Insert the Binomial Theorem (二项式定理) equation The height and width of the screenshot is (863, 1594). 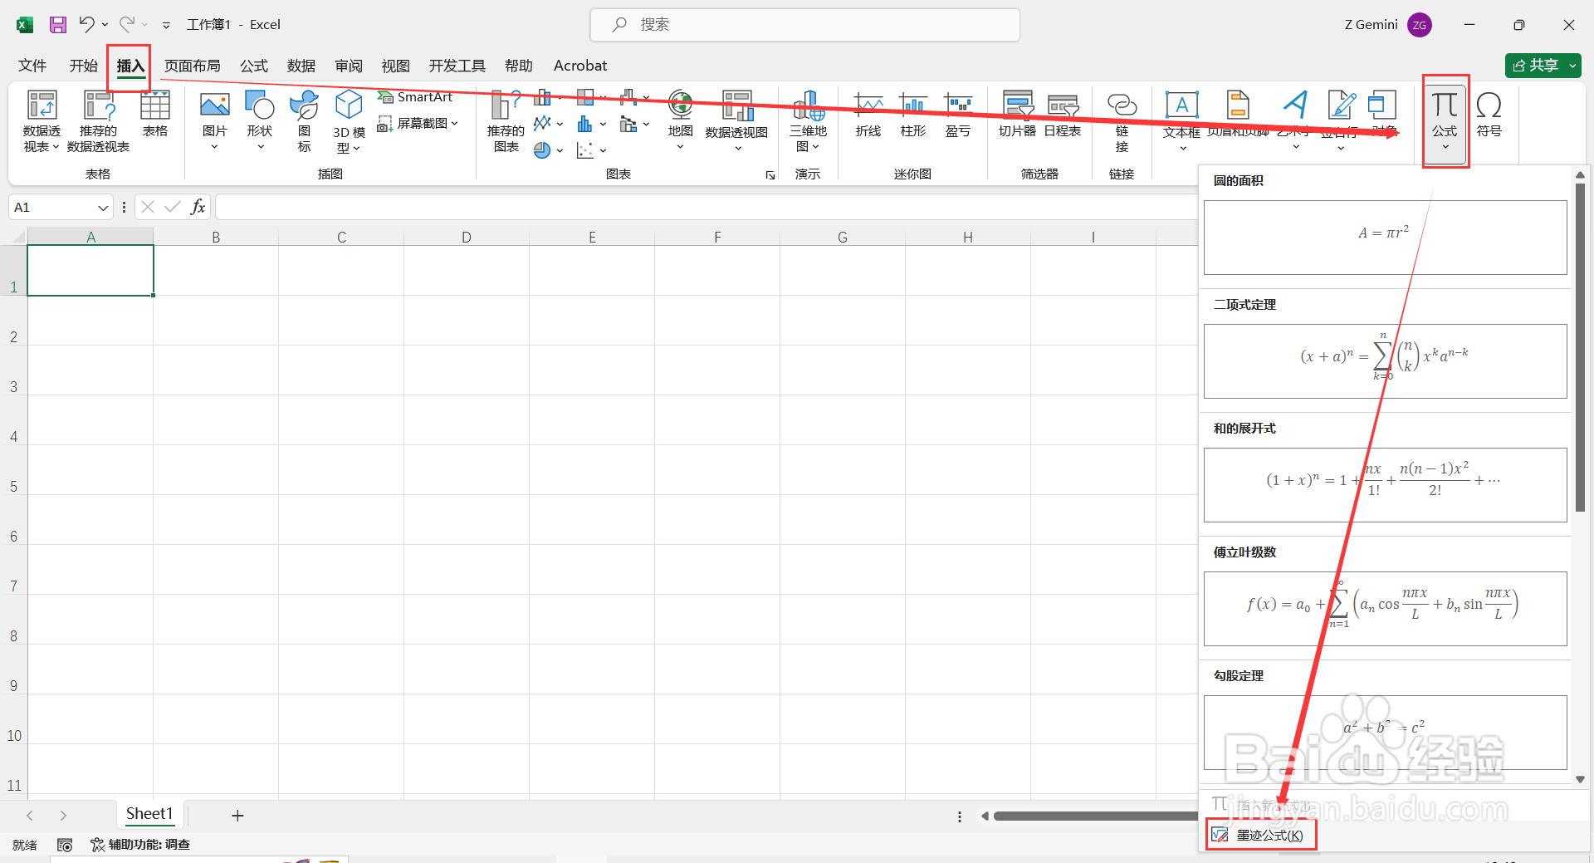pyautogui.click(x=1385, y=360)
